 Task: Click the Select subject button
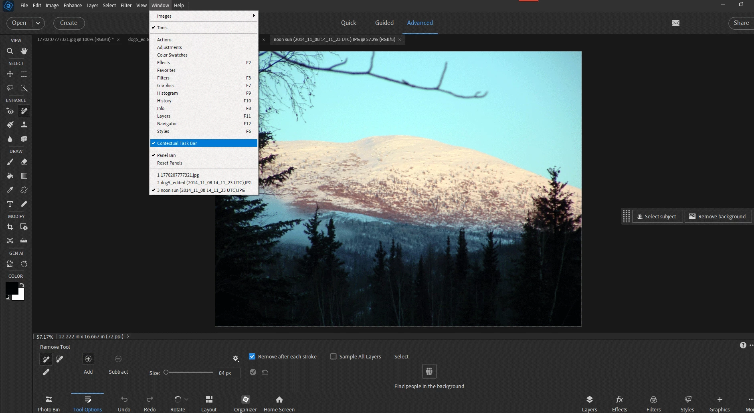(657, 216)
